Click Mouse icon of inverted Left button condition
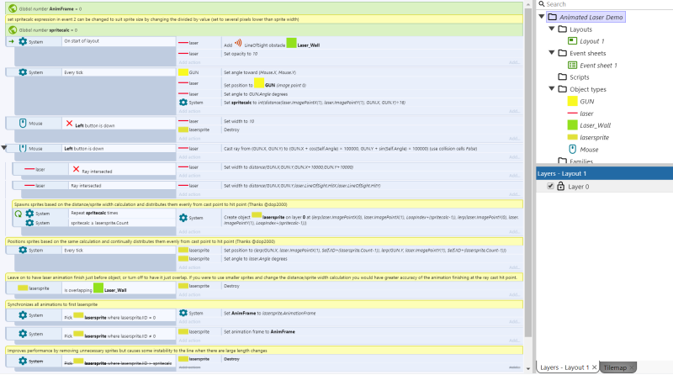Screen dimensions: 673x375 [x=23, y=123]
